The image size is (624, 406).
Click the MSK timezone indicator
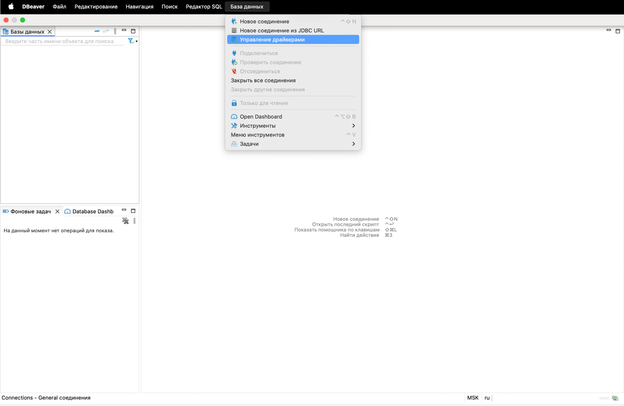[473, 398]
